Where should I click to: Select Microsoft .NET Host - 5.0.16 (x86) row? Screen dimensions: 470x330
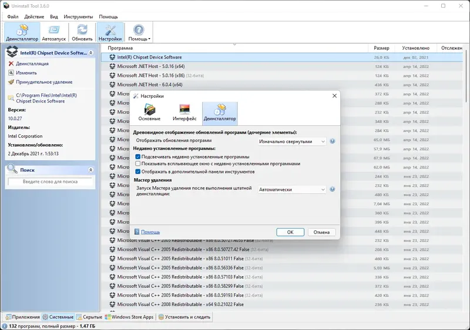click(282, 76)
